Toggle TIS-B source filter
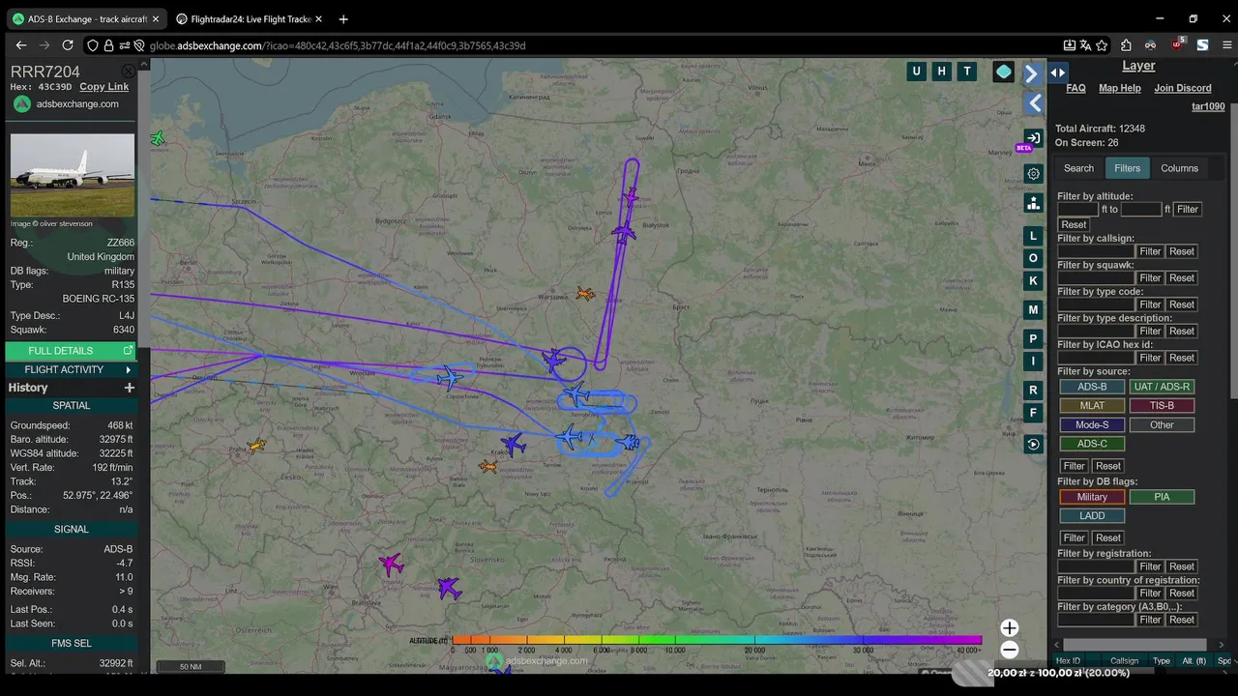This screenshot has width=1238, height=696. click(x=1162, y=406)
